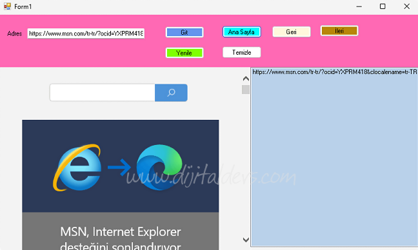Click the browser scrollbar thumb
This screenshot has height=250, width=418.
(246, 90)
